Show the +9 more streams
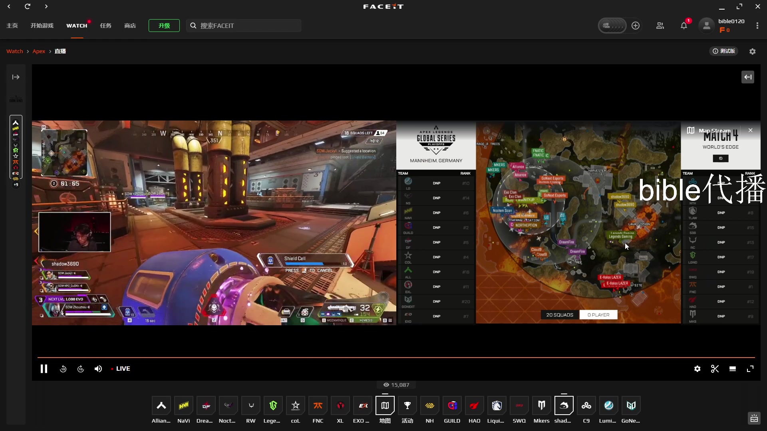Viewport: 767px width, 431px height. [16, 185]
